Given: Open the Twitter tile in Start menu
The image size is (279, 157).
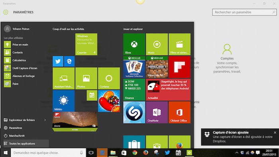Looking at the screenshot, I should [58, 61].
